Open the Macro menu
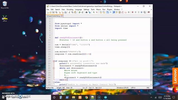178x100 pixels. coord(98,9)
